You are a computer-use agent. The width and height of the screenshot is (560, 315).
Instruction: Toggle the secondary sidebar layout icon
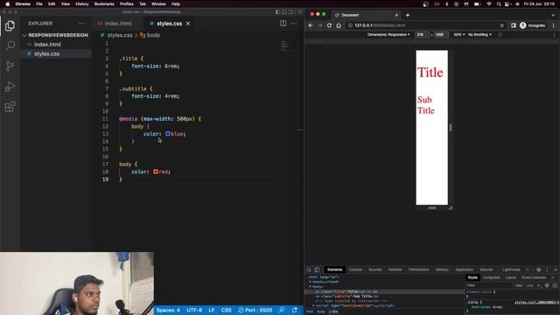click(291, 11)
